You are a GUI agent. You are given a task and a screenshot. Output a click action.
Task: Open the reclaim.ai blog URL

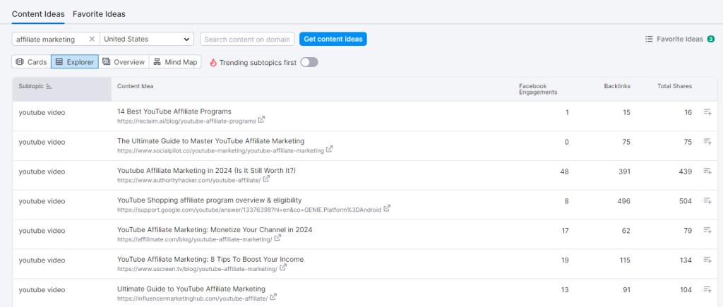pyautogui.click(x=186, y=121)
